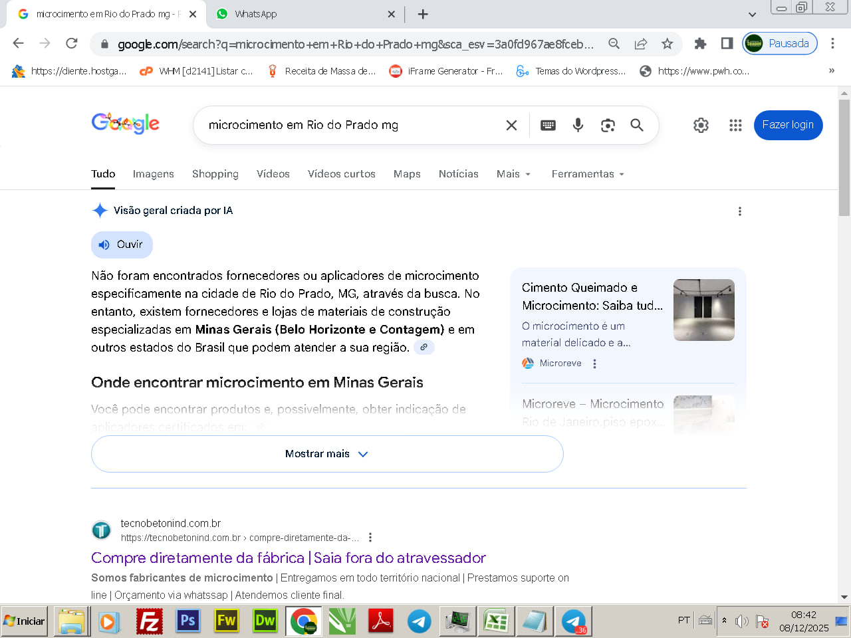Switch to the Imagens tab
Image resolution: width=851 pixels, height=638 pixels.
(x=153, y=174)
